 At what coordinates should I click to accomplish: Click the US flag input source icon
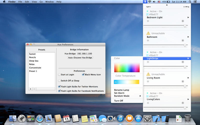tap(159, 2)
